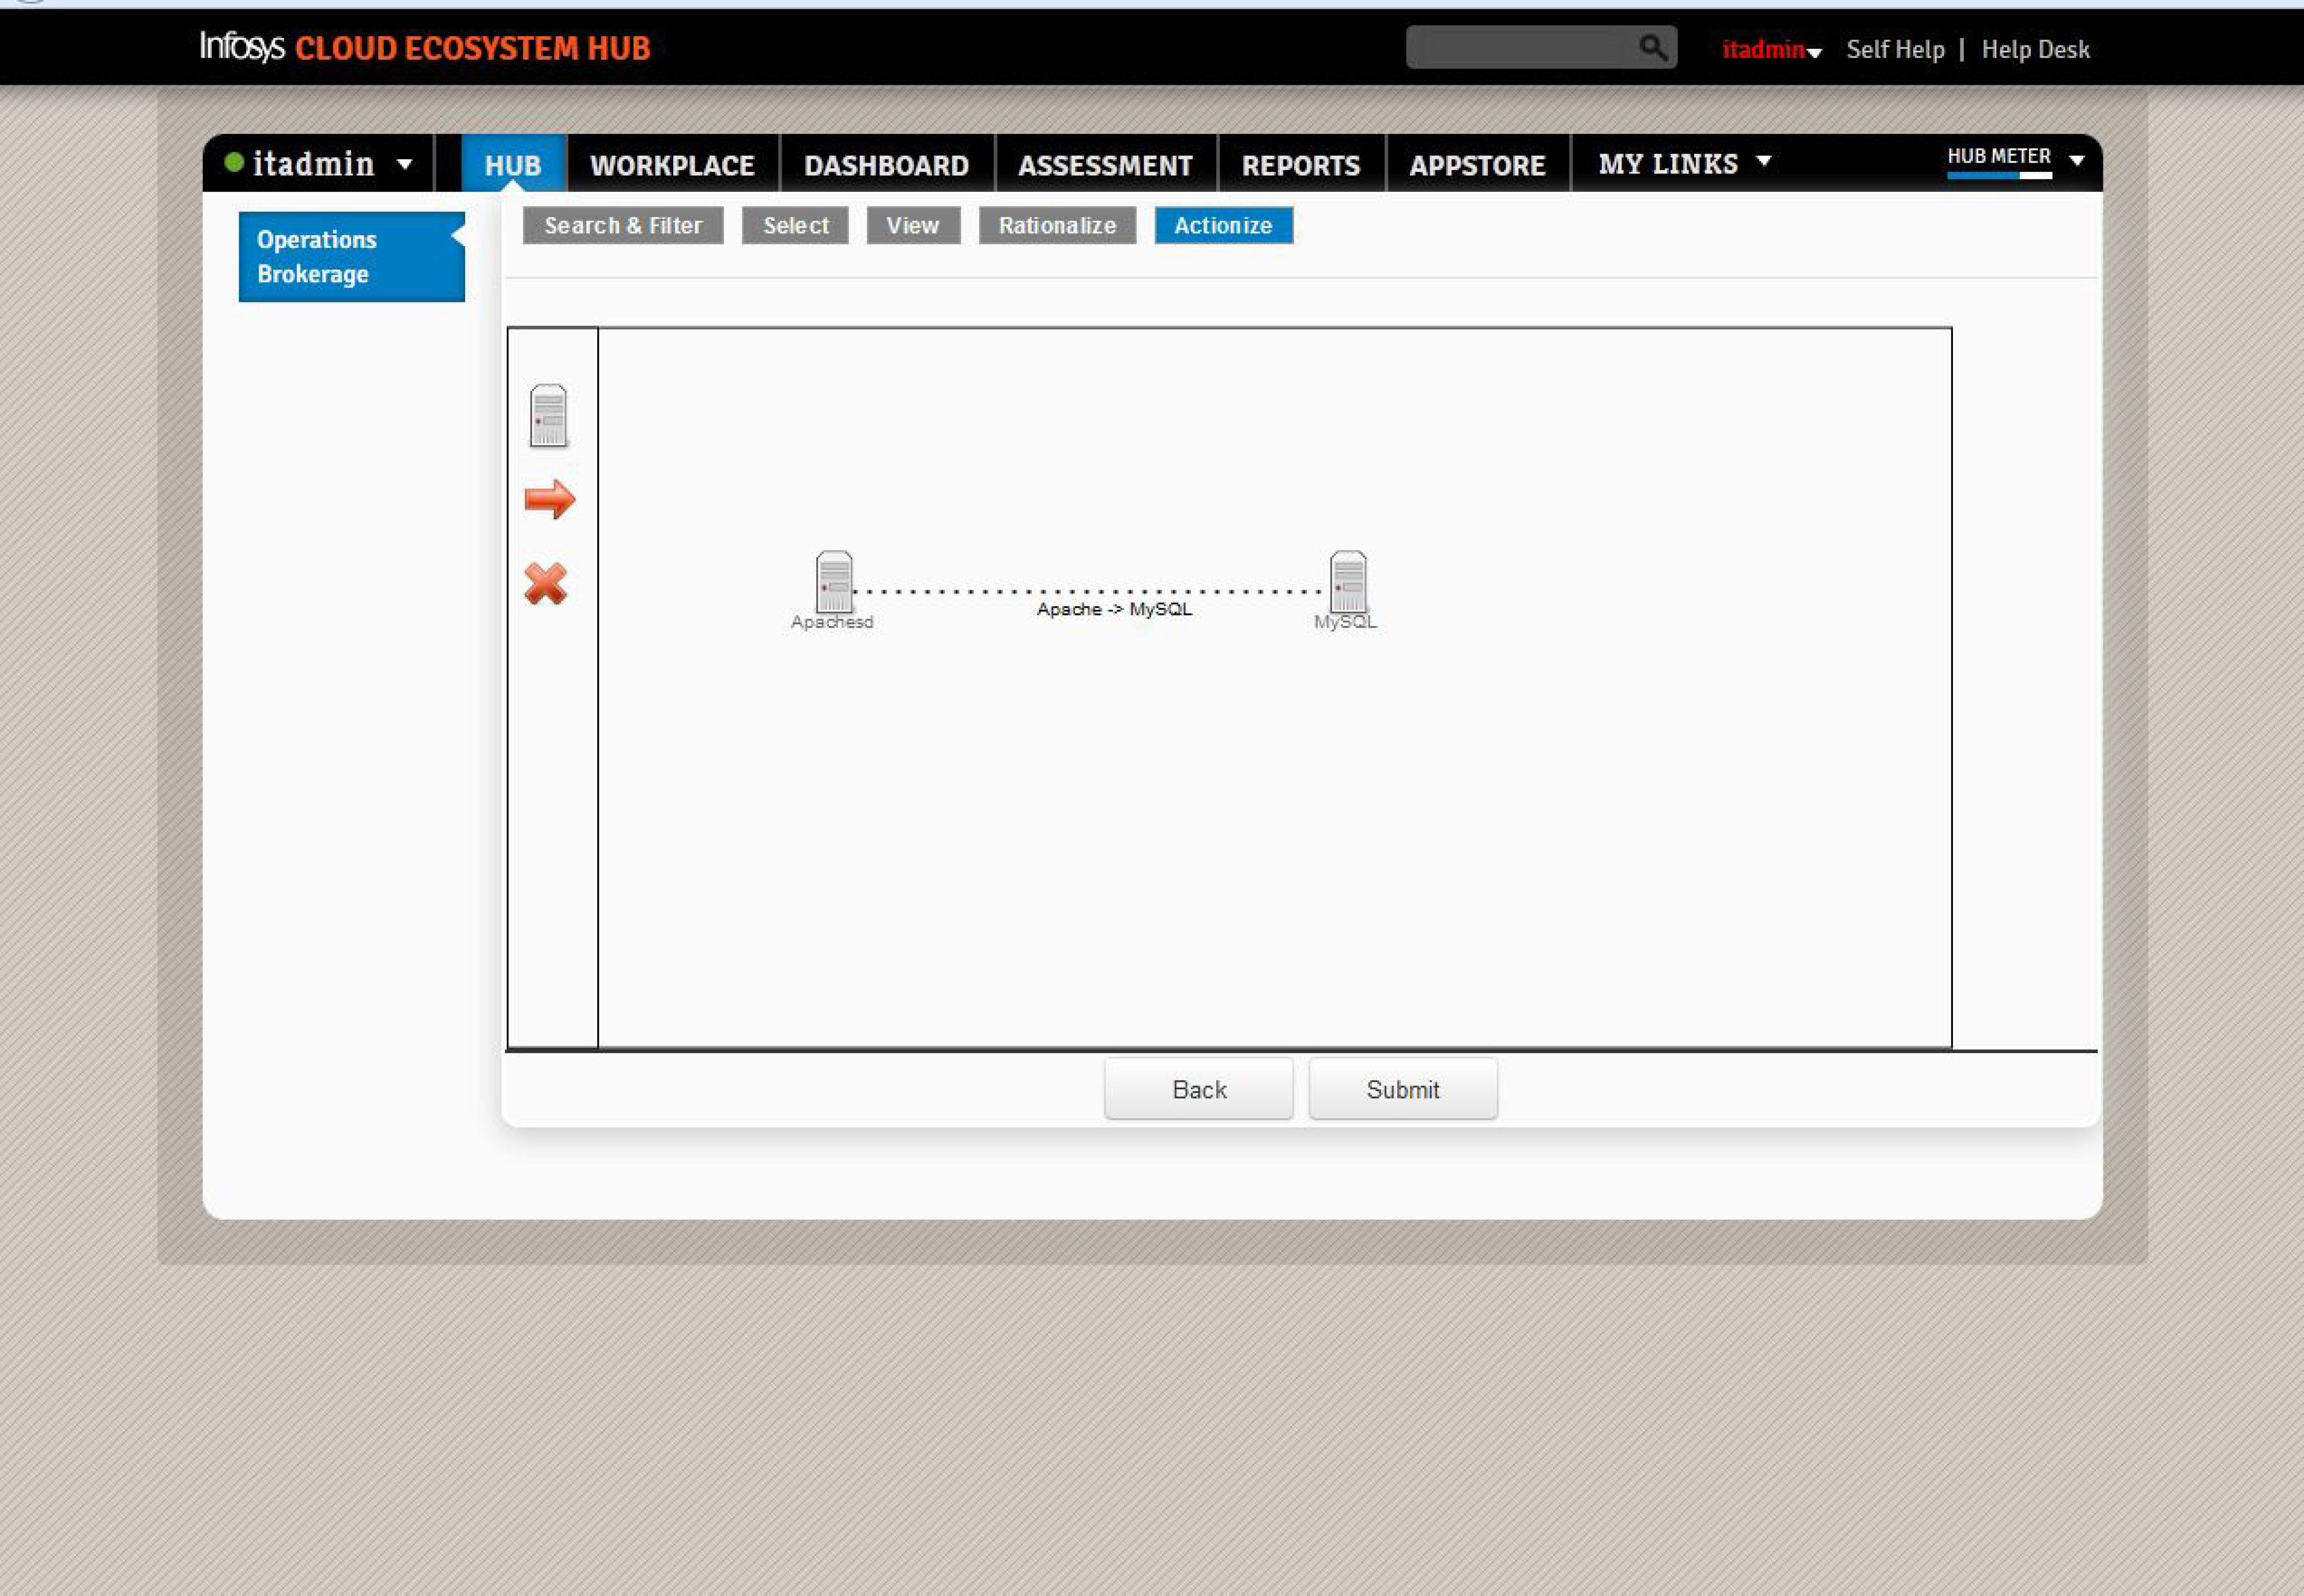Expand the HUB METER dropdown arrow
Viewport: 2304px width, 1596px height.
pyautogui.click(x=2077, y=160)
